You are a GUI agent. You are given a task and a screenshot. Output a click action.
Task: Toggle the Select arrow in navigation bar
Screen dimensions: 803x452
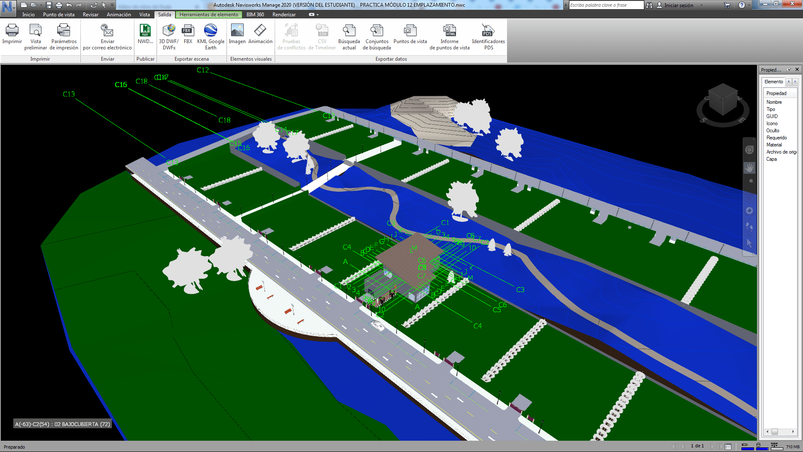(x=749, y=243)
